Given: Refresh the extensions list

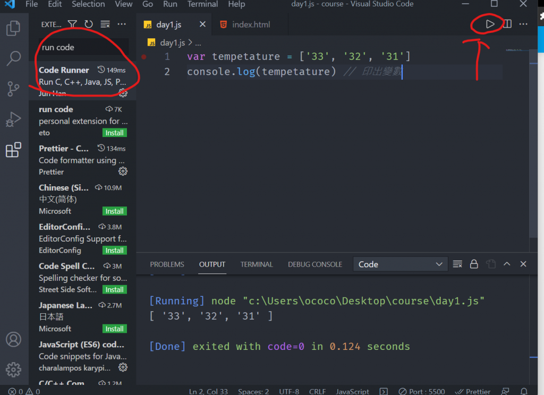Looking at the screenshot, I should pyautogui.click(x=89, y=24).
